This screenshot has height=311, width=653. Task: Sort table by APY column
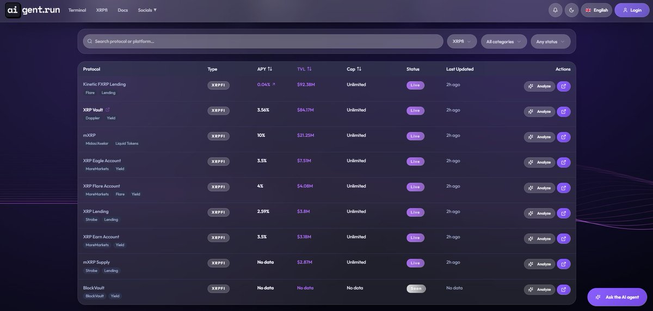point(264,69)
